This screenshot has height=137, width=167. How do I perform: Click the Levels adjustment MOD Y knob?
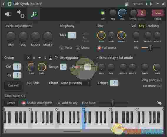(48, 36)
